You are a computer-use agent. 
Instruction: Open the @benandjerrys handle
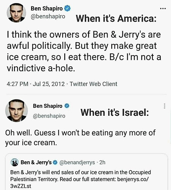pyautogui.click(x=77, y=163)
